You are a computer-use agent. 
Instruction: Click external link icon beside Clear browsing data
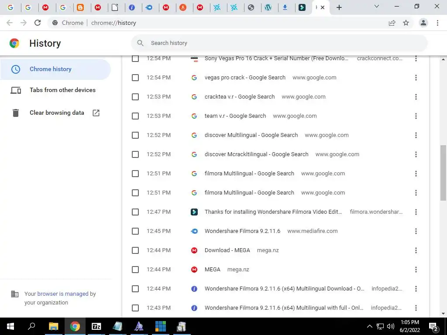pyautogui.click(x=96, y=113)
